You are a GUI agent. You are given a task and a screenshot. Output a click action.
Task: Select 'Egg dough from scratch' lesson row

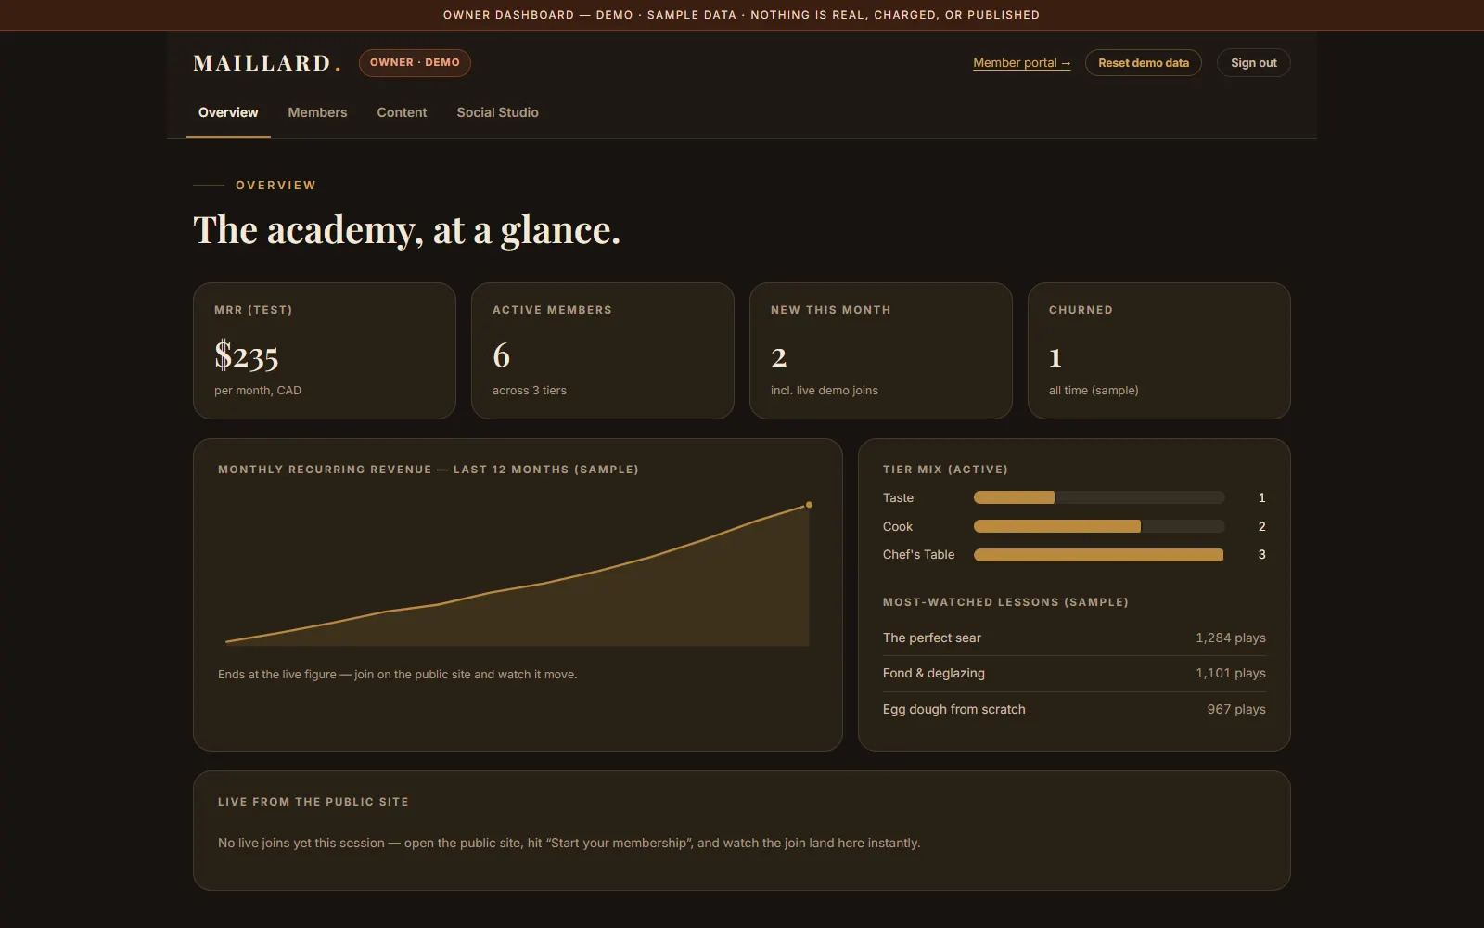pyautogui.click(x=1074, y=709)
